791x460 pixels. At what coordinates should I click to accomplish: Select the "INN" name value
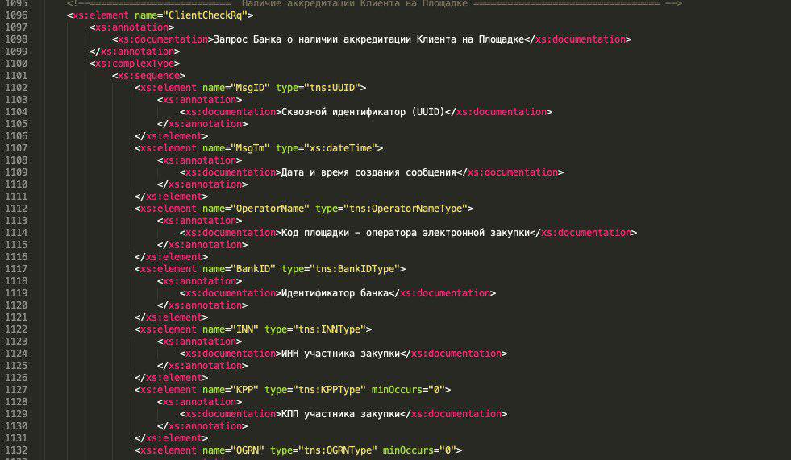[244, 329]
